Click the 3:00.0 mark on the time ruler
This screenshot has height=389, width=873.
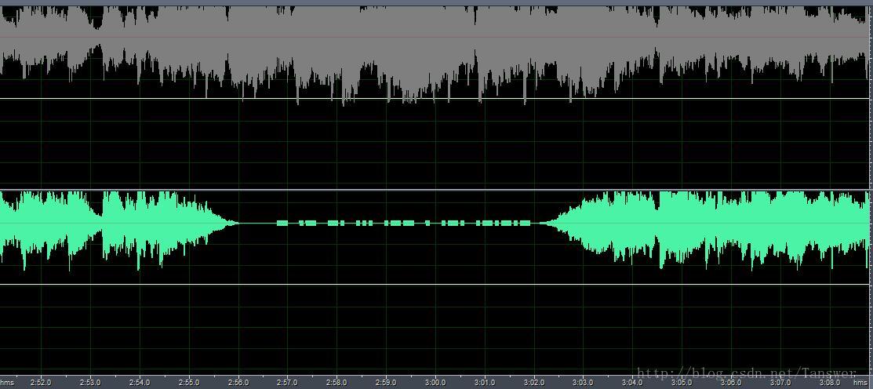435,383
